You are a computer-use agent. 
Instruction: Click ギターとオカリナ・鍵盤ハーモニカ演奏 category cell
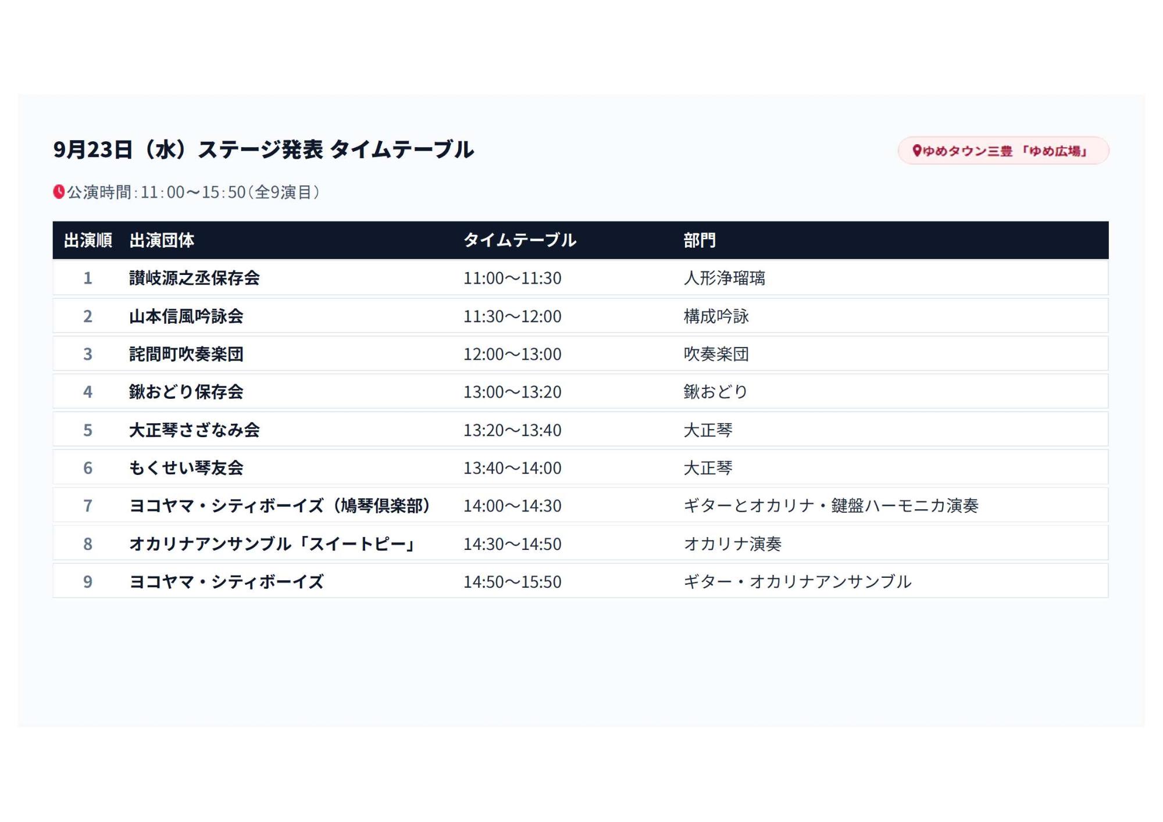pyautogui.click(x=831, y=506)
